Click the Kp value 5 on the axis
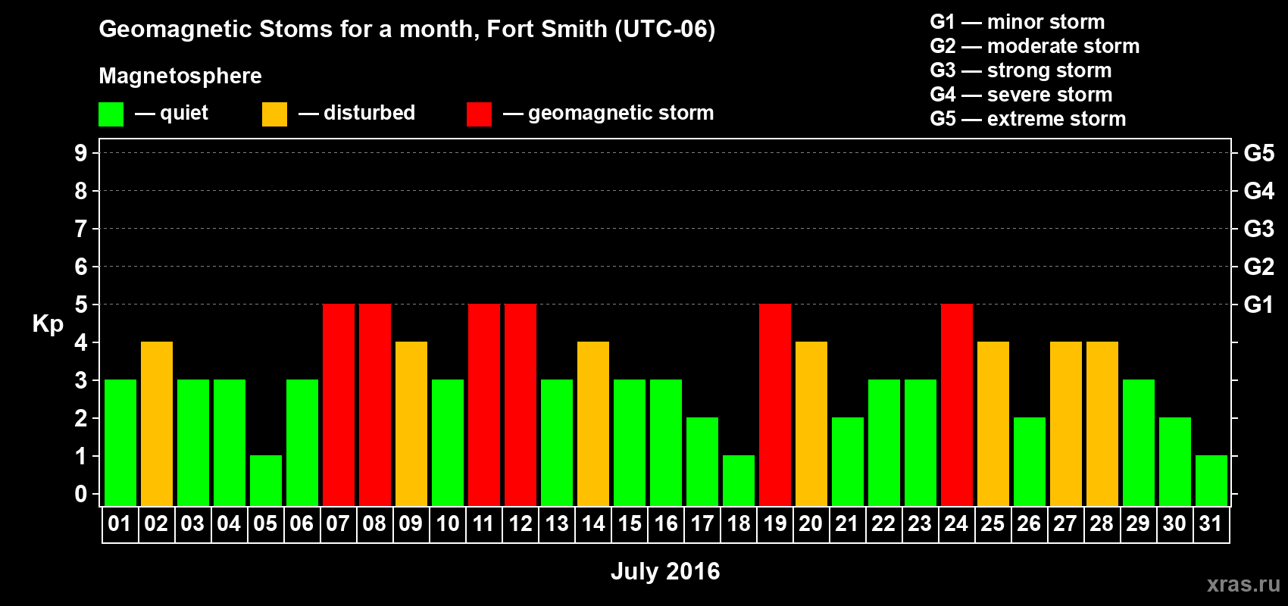Screen dimensions: 1288x606 (x=81, y=305)
